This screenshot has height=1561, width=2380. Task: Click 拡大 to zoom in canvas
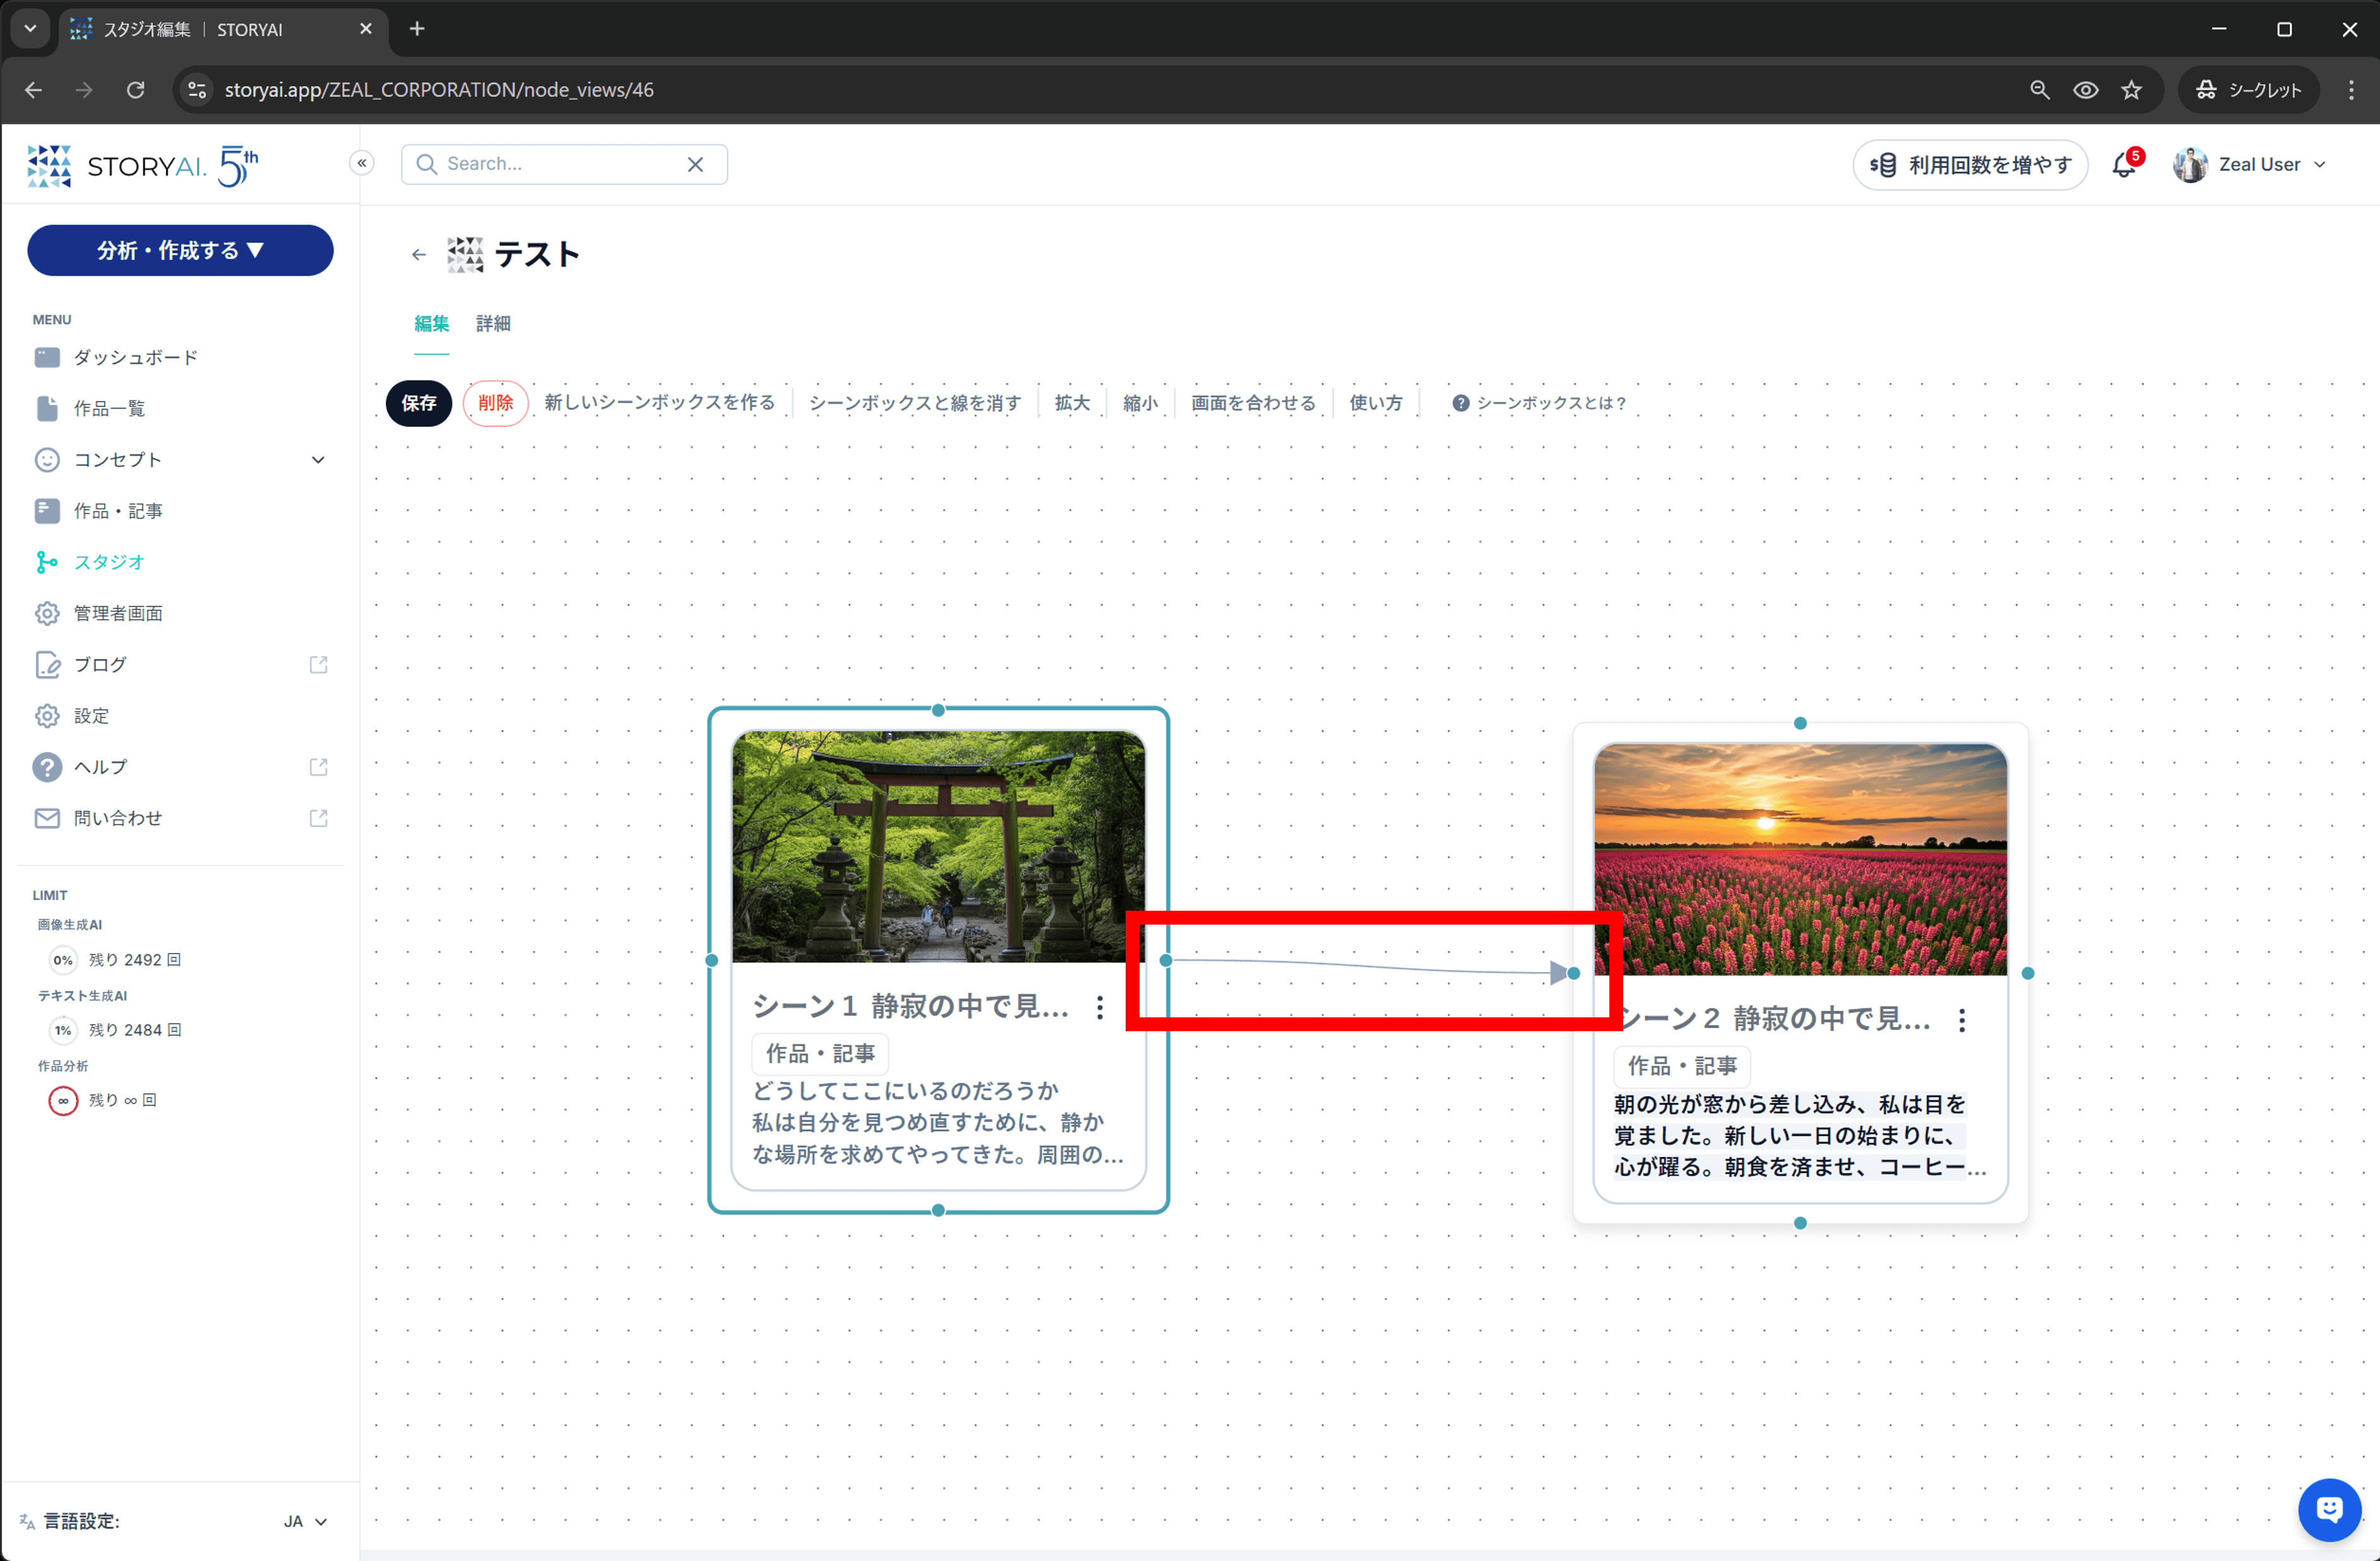click(x=1072, y=403)
